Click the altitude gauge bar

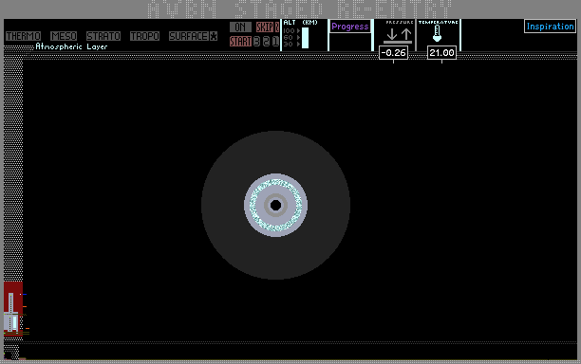(x=305, y=38)
